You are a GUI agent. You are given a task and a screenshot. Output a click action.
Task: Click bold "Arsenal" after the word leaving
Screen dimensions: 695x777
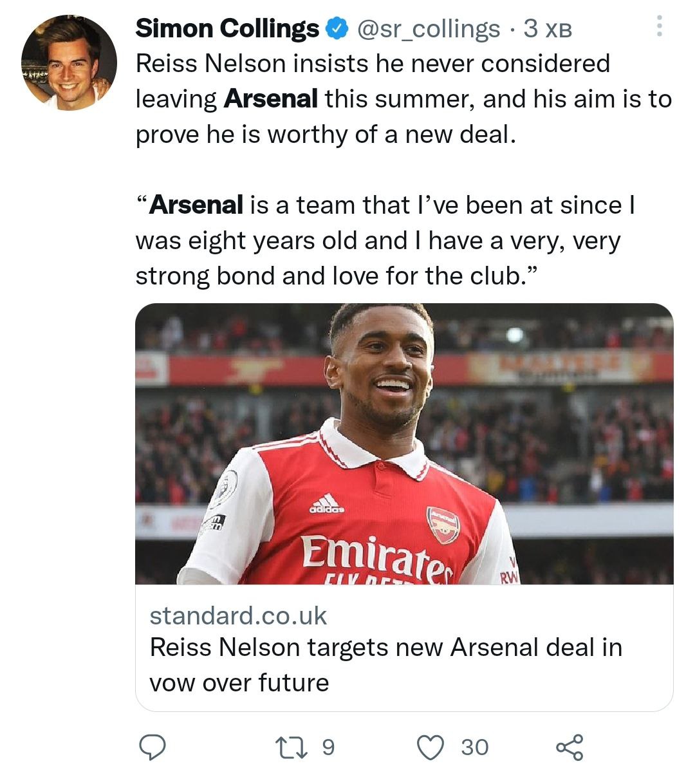pos(271,99)
